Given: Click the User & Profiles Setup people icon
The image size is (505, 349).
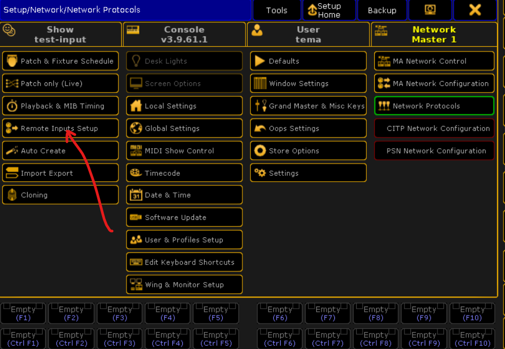Looking at the screenshot, I should coord(136,240).
